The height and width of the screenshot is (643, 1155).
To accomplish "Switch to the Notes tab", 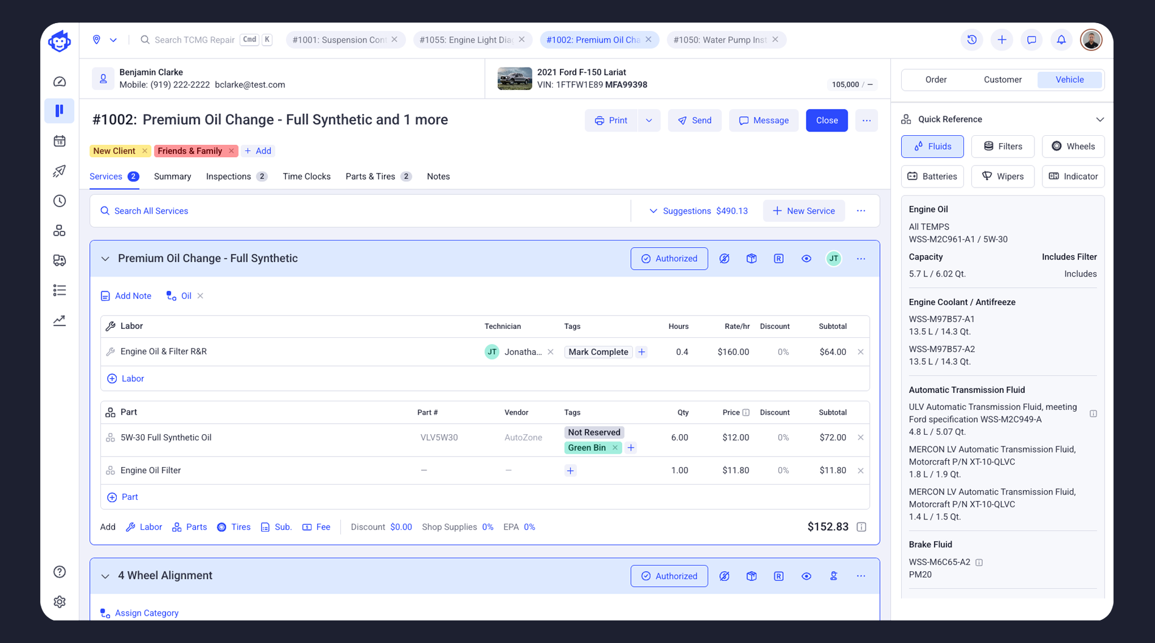I will (438, 177).
